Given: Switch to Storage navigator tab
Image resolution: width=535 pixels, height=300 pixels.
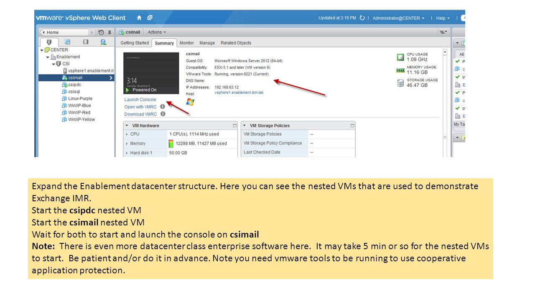Looking at the screenshot, I should (86, 42).
